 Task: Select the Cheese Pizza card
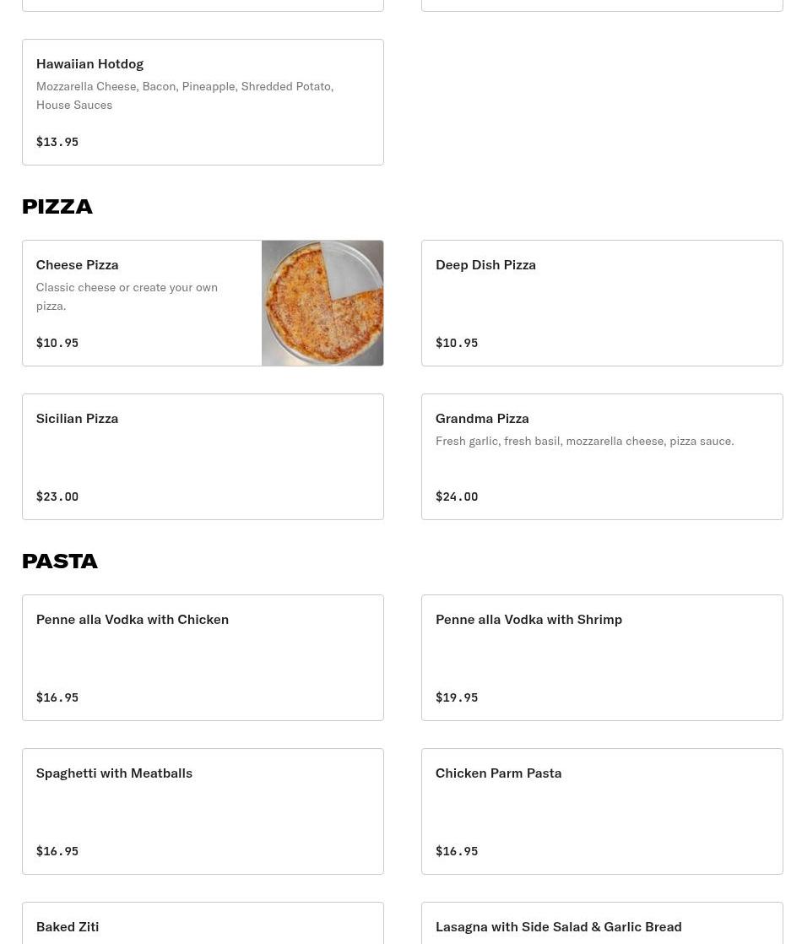pos(203,303)
